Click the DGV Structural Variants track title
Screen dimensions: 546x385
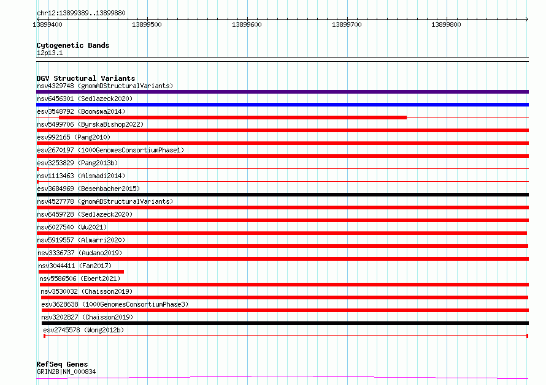pyautogui.click(x=86, y=78)
